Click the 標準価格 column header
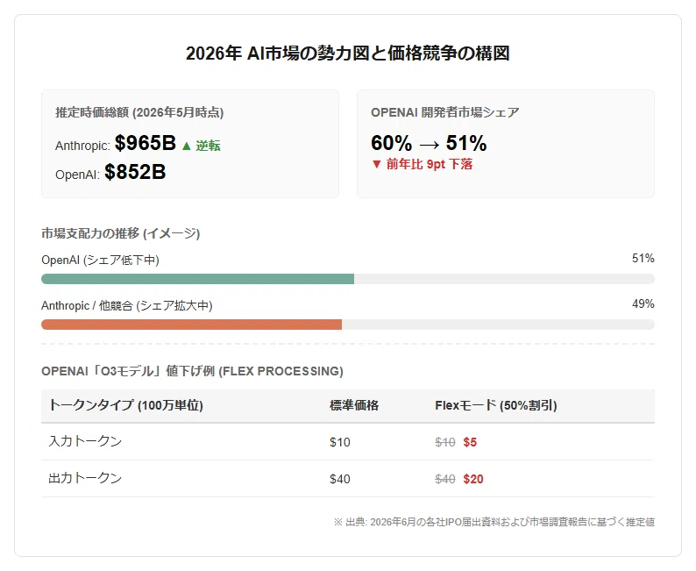696x571 pixels. (354, 405)
